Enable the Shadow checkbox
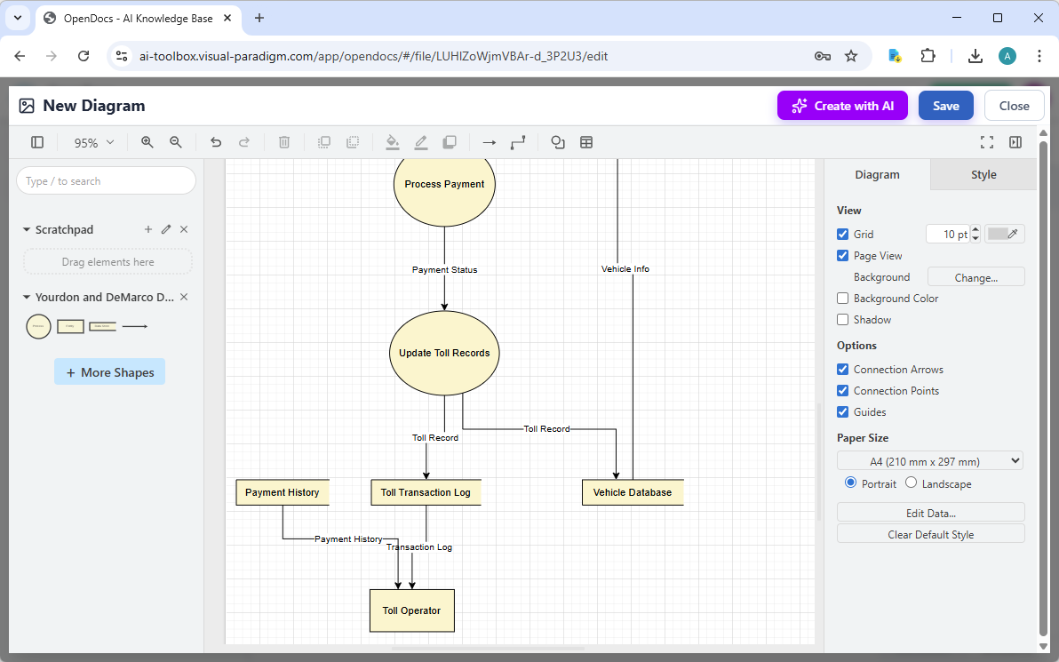This screenshot has height=662, width=1059. pyautogui.click(x=842, y=319)
